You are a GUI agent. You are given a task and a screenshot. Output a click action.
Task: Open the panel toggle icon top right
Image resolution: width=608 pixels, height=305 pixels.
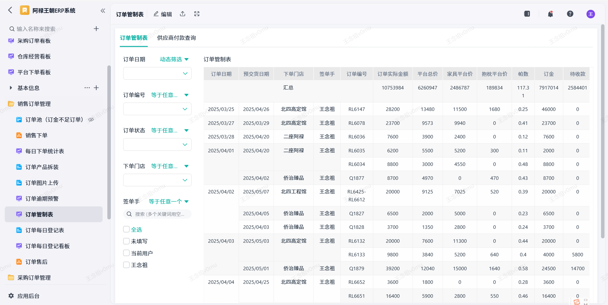(527, 14)
